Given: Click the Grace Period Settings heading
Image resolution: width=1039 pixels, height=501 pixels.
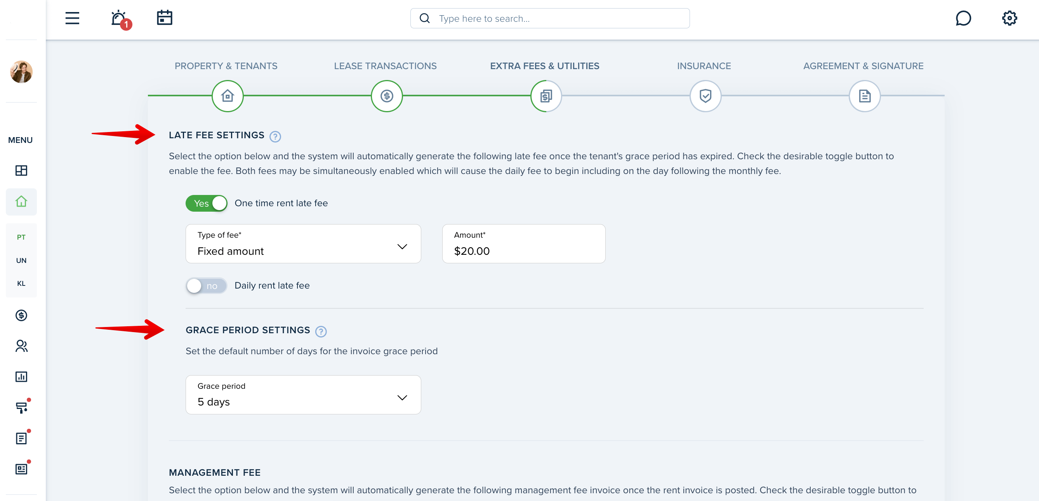Looking at the screenshot, I should click(248, 330).
